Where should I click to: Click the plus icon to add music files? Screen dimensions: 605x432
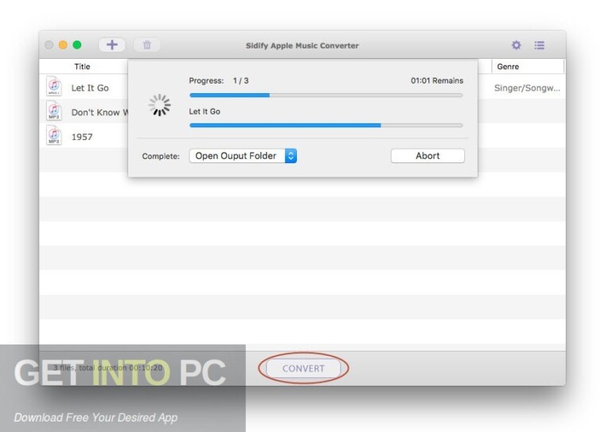112,45
